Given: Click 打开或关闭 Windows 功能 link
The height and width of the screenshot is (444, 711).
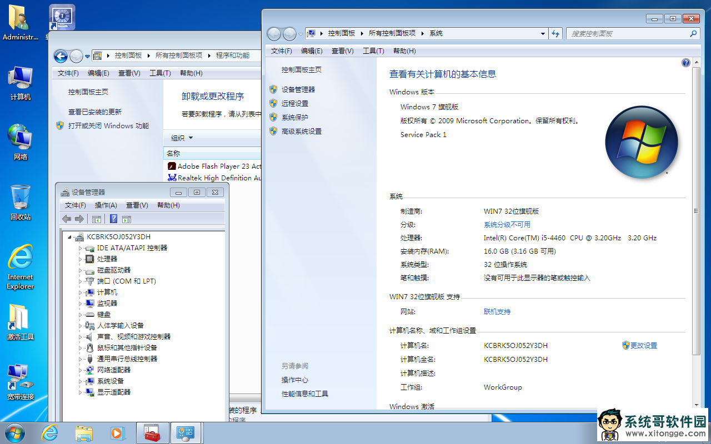Looking at the screenshot, I should [x=109, y=125].
